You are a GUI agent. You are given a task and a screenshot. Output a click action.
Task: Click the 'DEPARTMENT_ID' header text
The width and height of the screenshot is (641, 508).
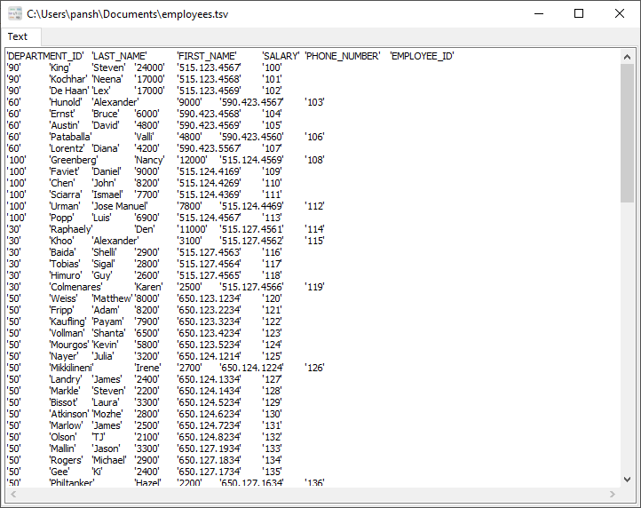tap(44, 56)
